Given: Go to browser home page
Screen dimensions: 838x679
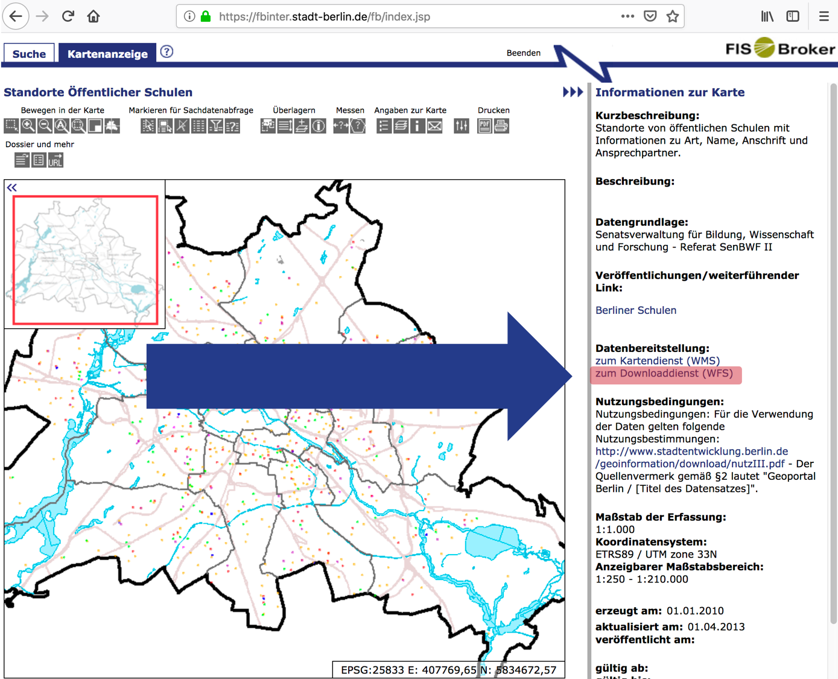Looking at the screenshot, I should click(94, 16).
